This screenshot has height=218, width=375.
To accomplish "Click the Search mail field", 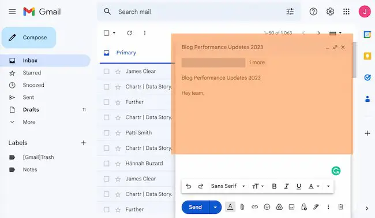I will click(x=198, y=12).
